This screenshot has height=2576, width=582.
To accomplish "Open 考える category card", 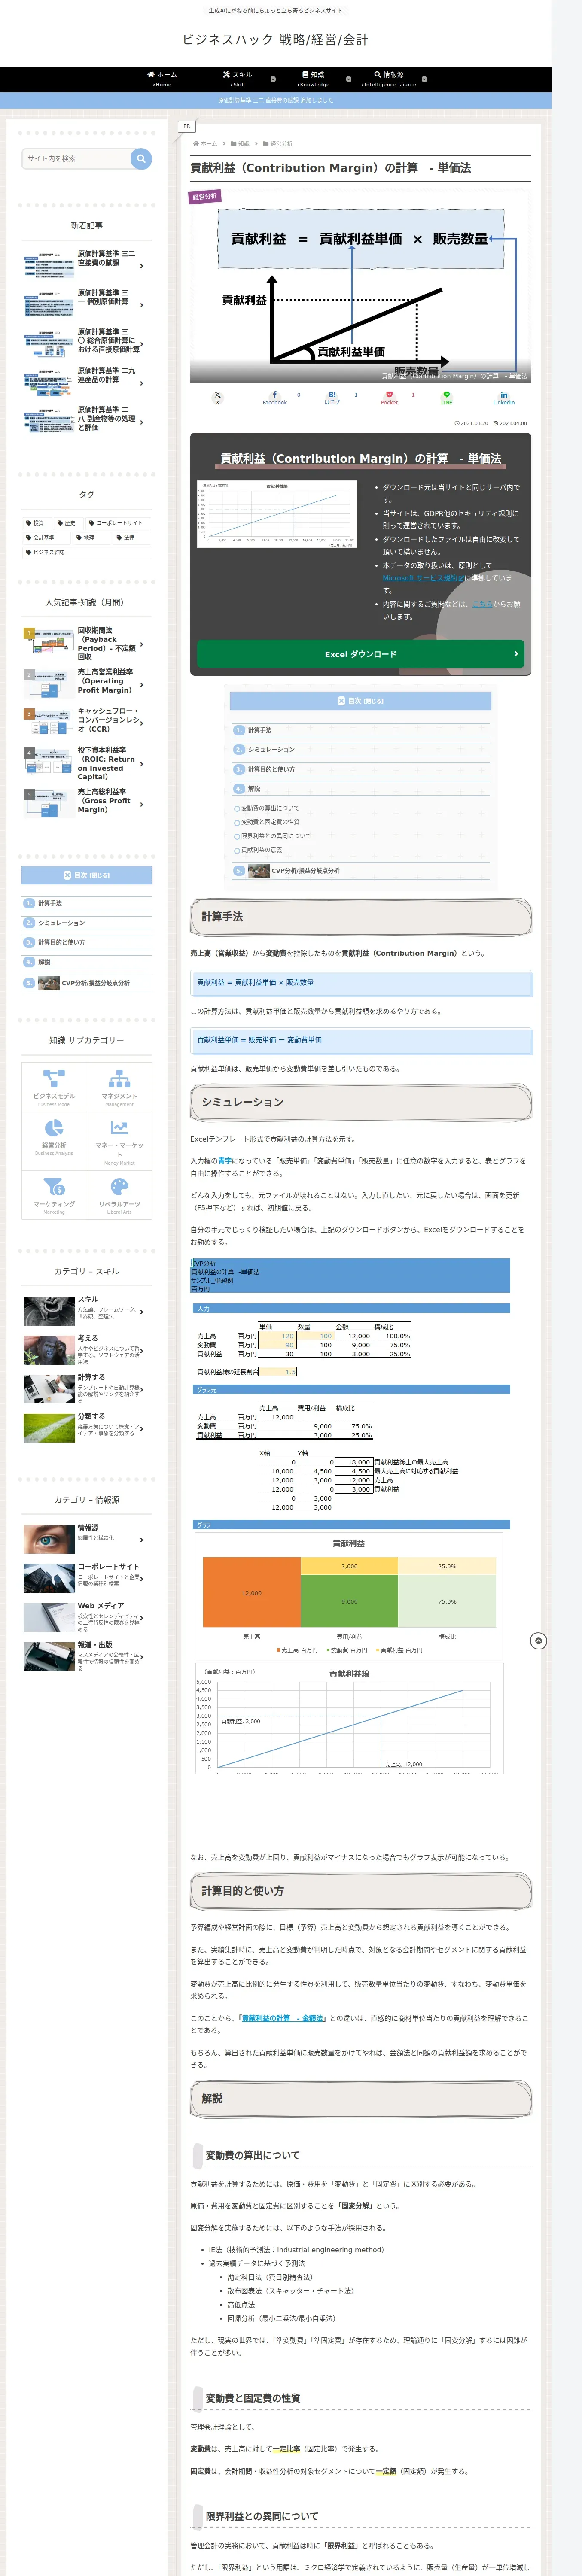I will click(87, 1350).
